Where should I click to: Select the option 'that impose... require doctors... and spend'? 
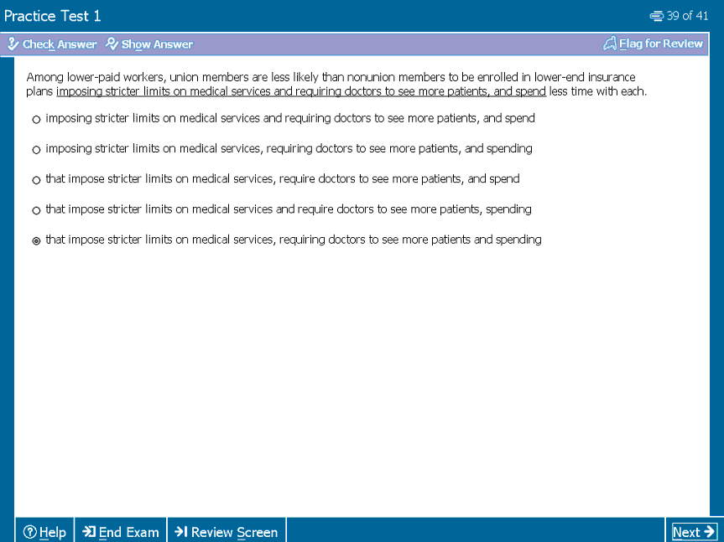pyautogui.click(x=36, y=180)
